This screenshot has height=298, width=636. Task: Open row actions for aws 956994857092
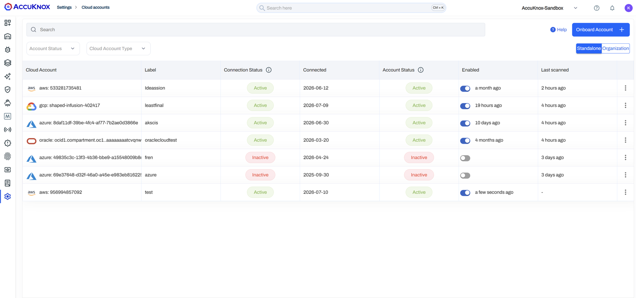click(625, 192)
